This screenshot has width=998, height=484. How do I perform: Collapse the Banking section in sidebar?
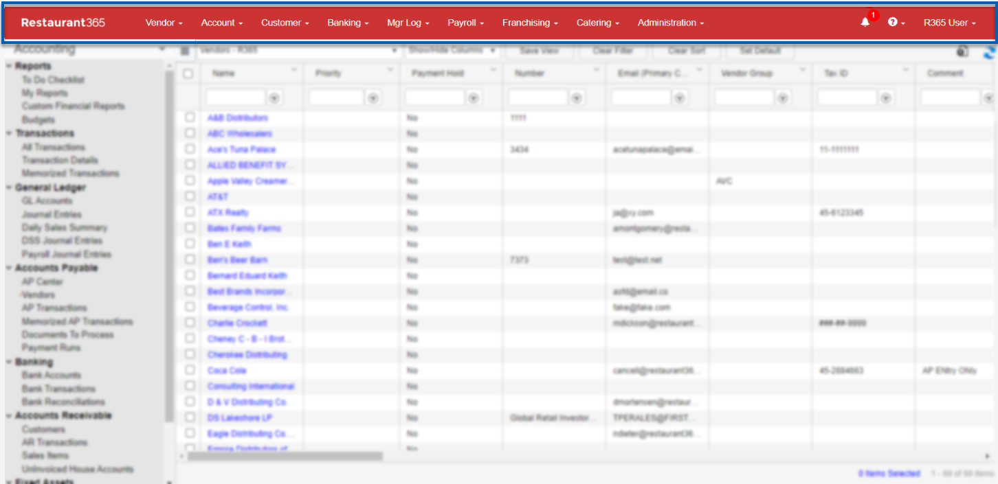[9, 362]
